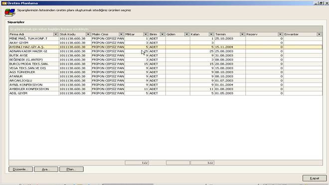Select the AYNIL KONFEKSIYON row

[165, 85]
